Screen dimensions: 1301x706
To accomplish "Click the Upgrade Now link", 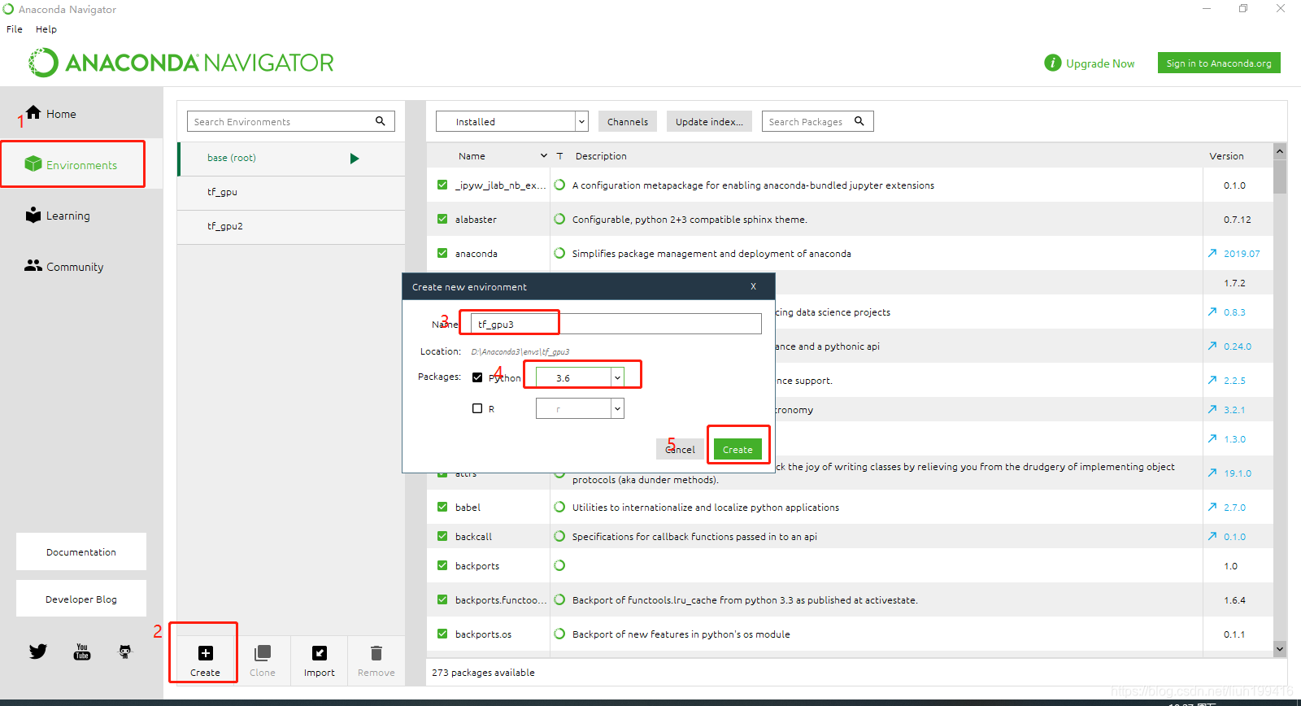I will (1100, 63).
